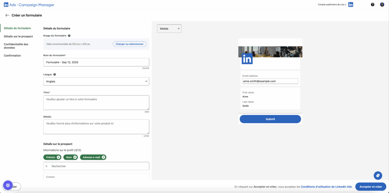The height and width of the screenshot is (193, 389).
Task: Click into the Détails text area
Action: (96, 127)
